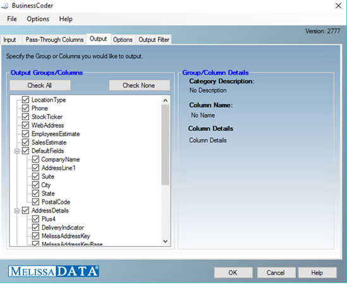Select the StockTicker tree label

[47, 117]
